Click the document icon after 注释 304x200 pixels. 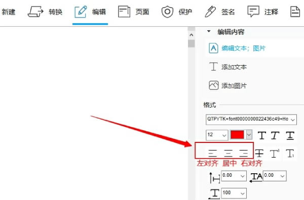[x=295, y=12]
